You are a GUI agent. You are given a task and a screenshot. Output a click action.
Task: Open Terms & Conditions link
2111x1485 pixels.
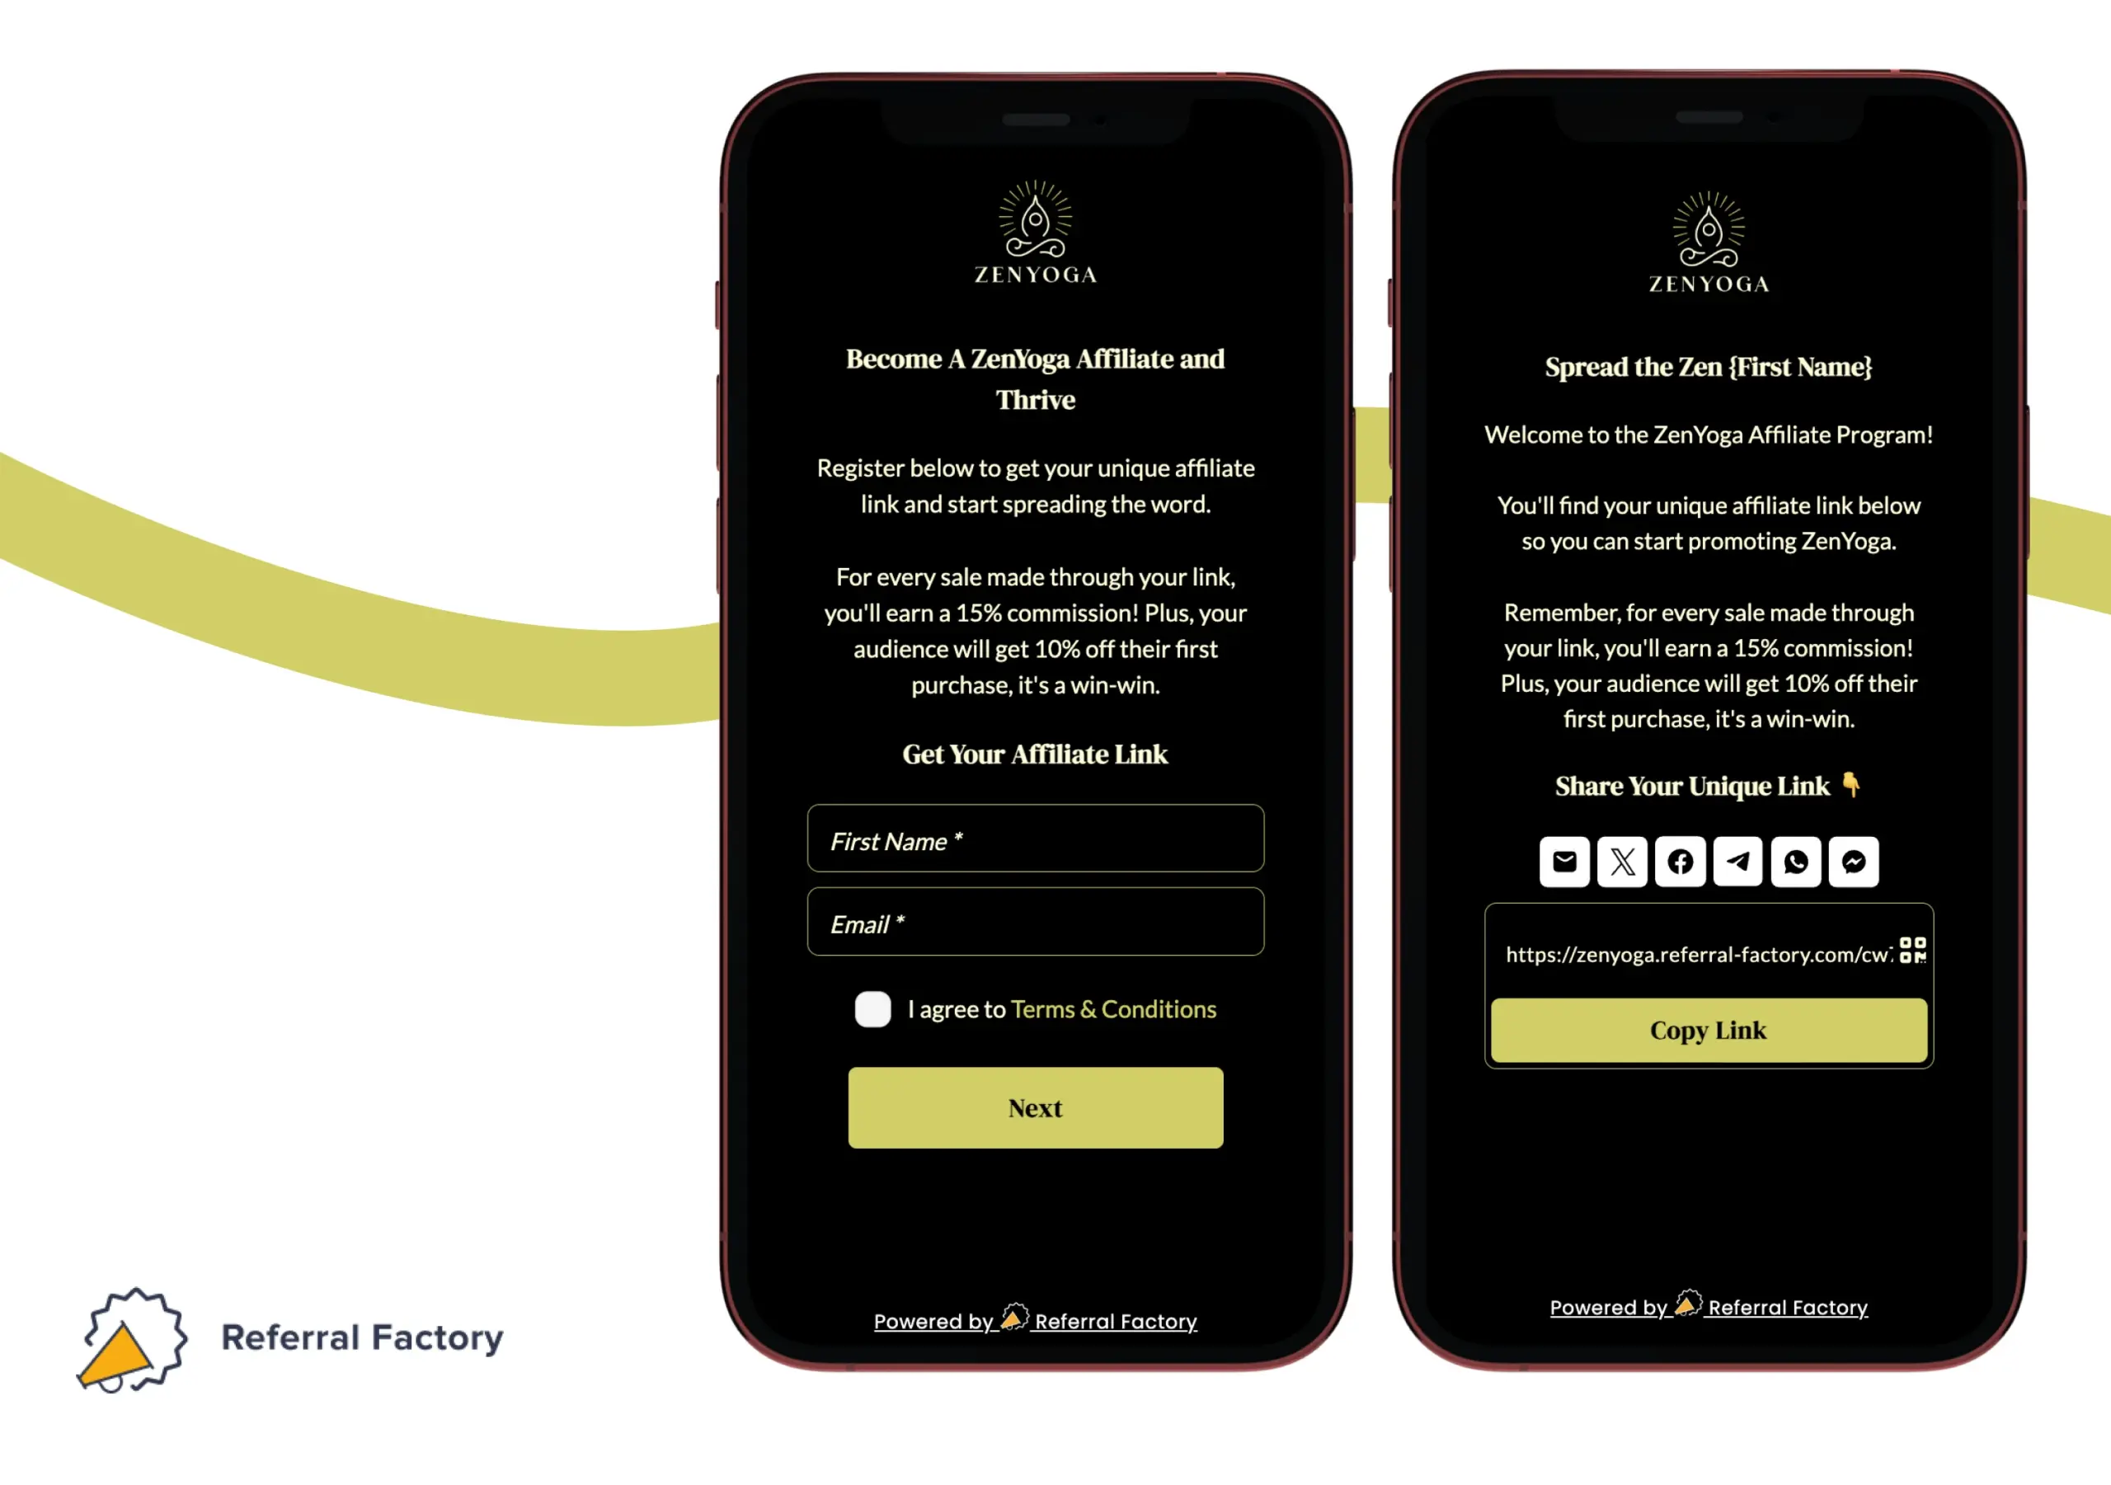(1115, 1008)
